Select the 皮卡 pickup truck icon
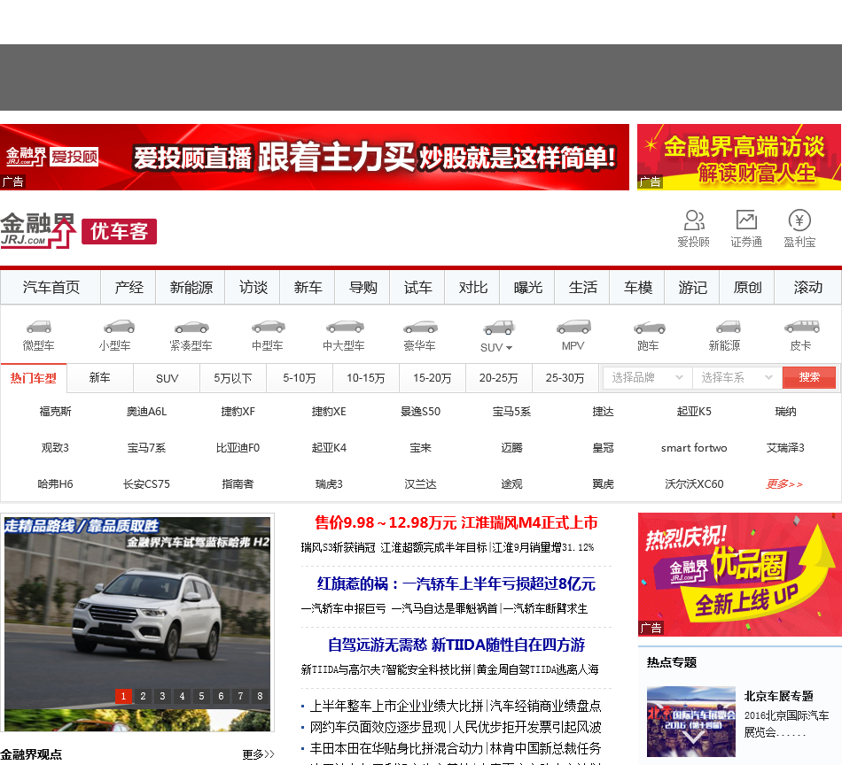Viewport: 842px width, 765px height. click(x=802, y=326)
